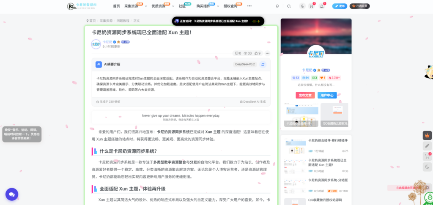Go to 采集资源 in the breadcrumb
The image size is (433, 205).
[106, 21]
